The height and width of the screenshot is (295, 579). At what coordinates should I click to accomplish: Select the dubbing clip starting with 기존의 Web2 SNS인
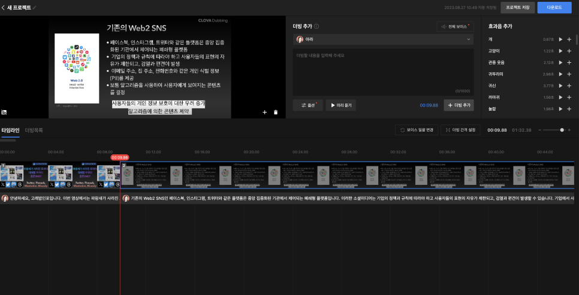click(348, 199)
